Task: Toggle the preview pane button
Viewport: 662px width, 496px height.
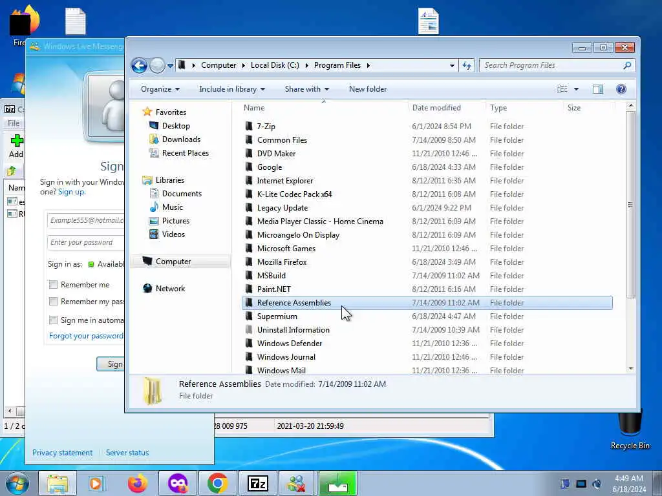Action: pyautogui.click(x=598, y=89)
